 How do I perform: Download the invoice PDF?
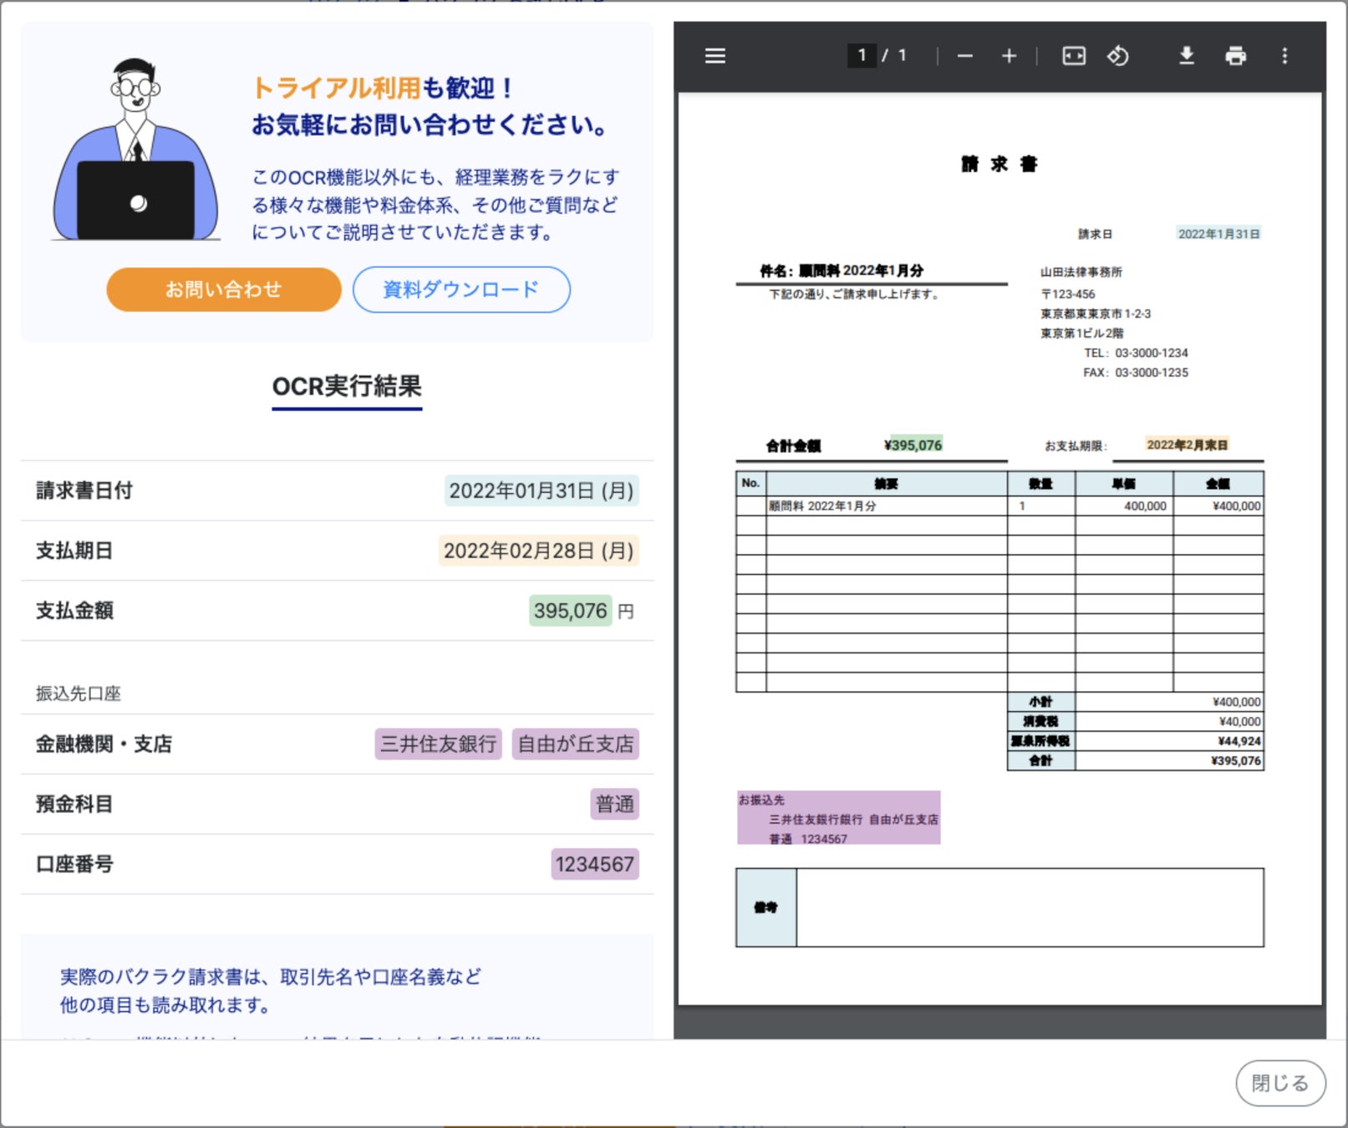point(1186,56)
